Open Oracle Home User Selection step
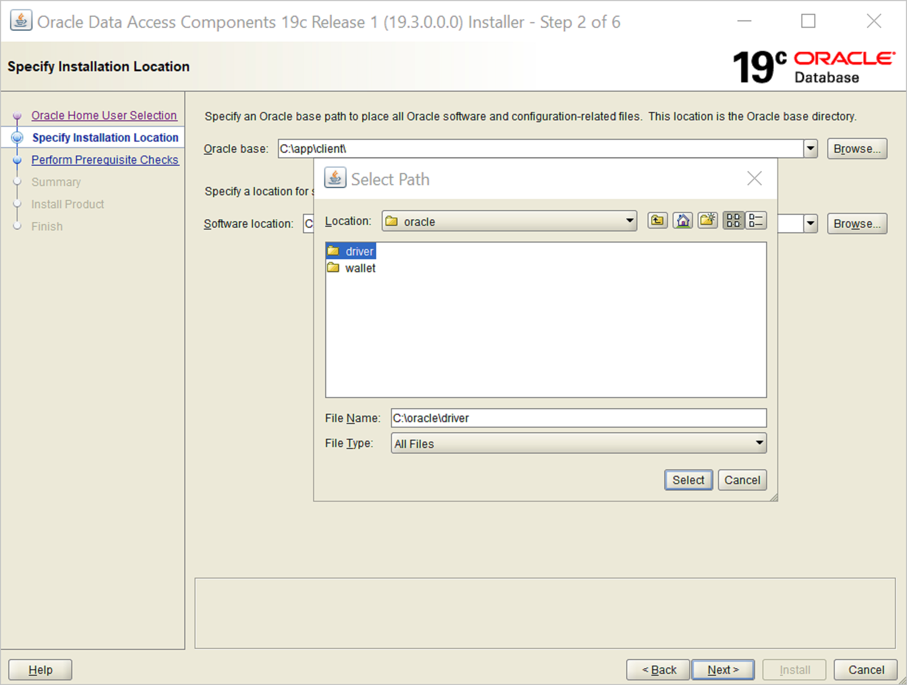This screenshot has height=685, width=907. (104, 115)
